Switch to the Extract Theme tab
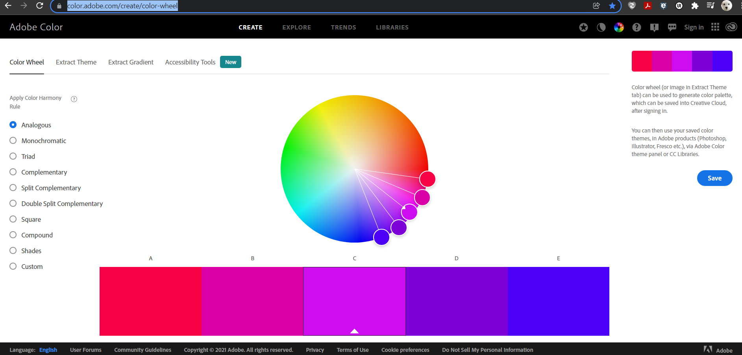This screenshot has height=355, width=742. [76, 62]
